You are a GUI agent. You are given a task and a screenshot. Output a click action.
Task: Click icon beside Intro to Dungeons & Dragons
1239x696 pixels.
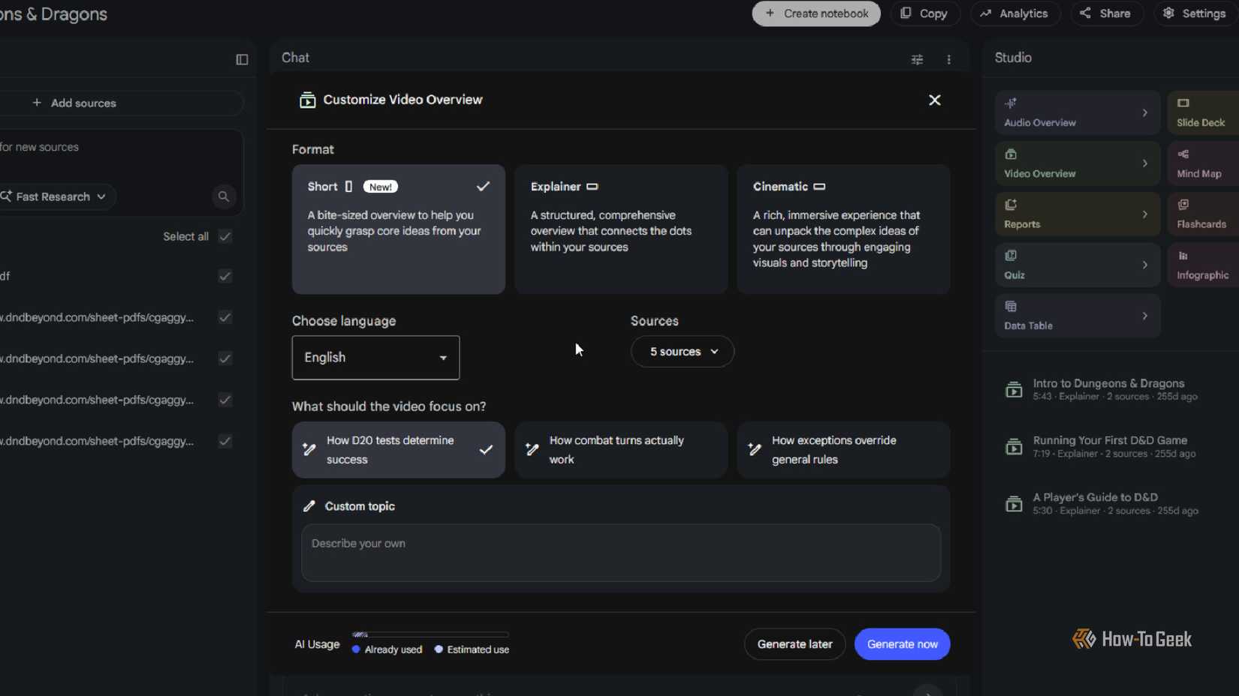[1014, 389]
